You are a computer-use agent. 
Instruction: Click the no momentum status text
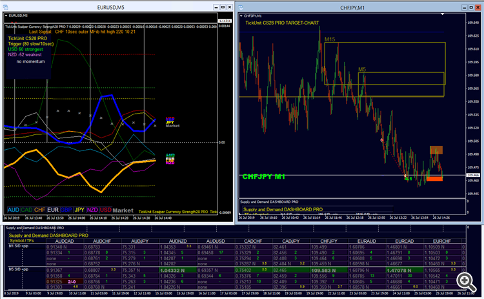[x=30, y=61]
